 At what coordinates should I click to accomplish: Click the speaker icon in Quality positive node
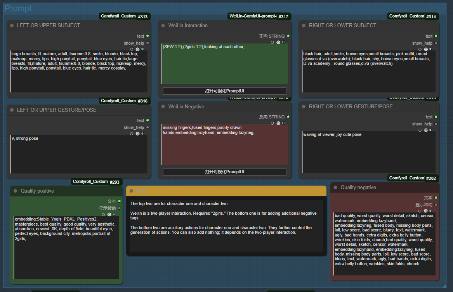pos(115,214)
